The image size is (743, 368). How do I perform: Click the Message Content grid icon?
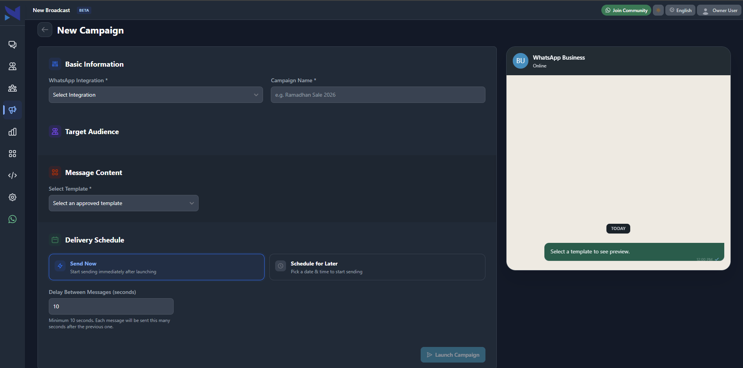point(55,172)
